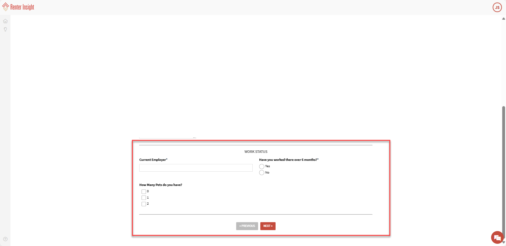The height and width of the screenshot is (246, 506).
Task: Go back with the Previous button
Action: pyautogui.click(x=247, y=226)
